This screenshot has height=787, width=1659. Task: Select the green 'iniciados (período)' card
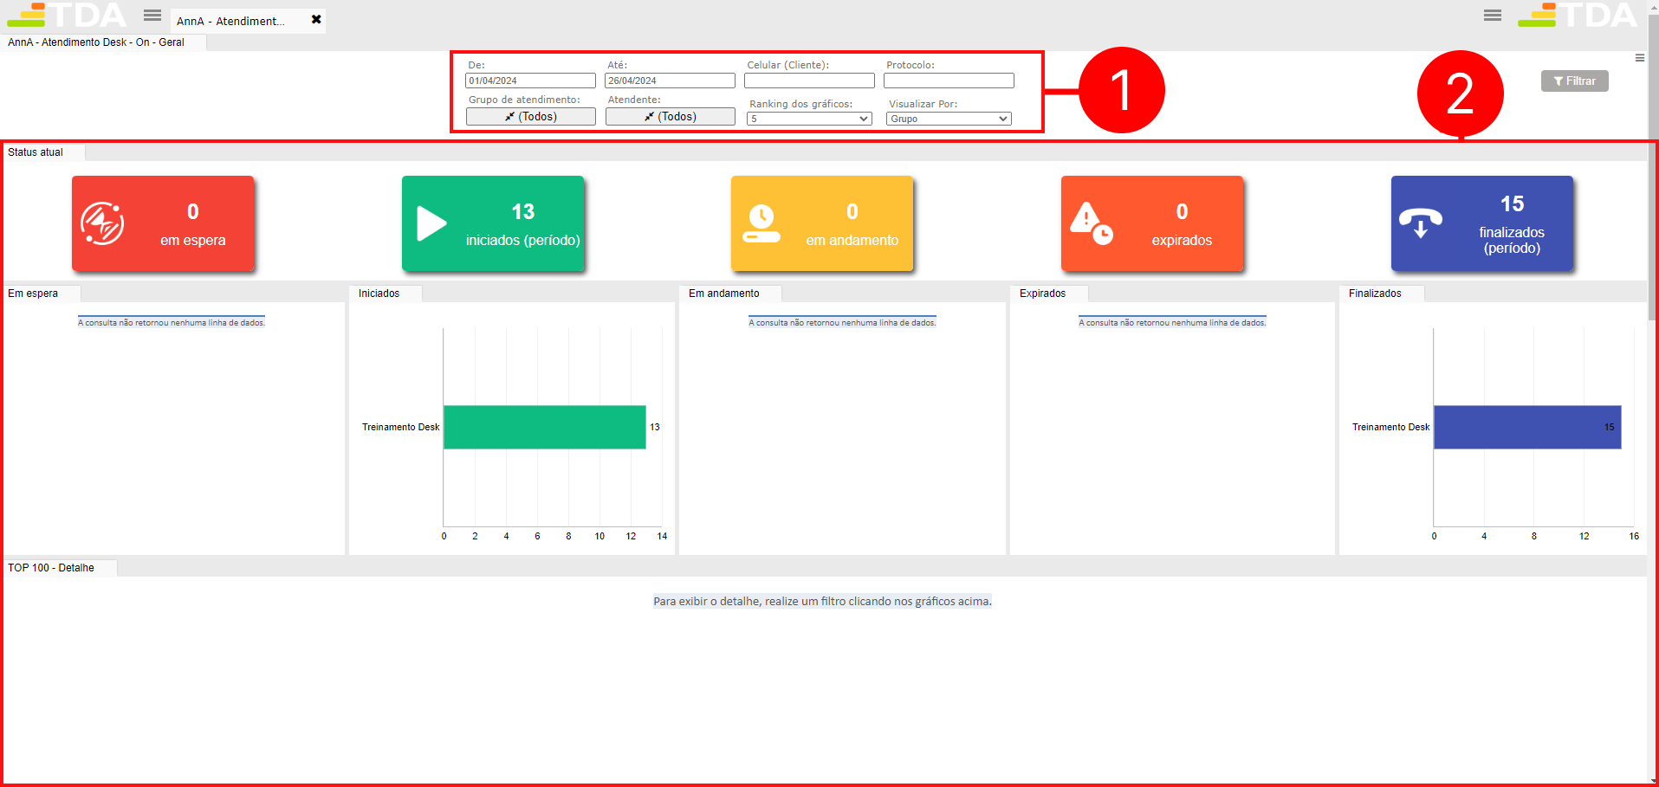click(493, 223)
